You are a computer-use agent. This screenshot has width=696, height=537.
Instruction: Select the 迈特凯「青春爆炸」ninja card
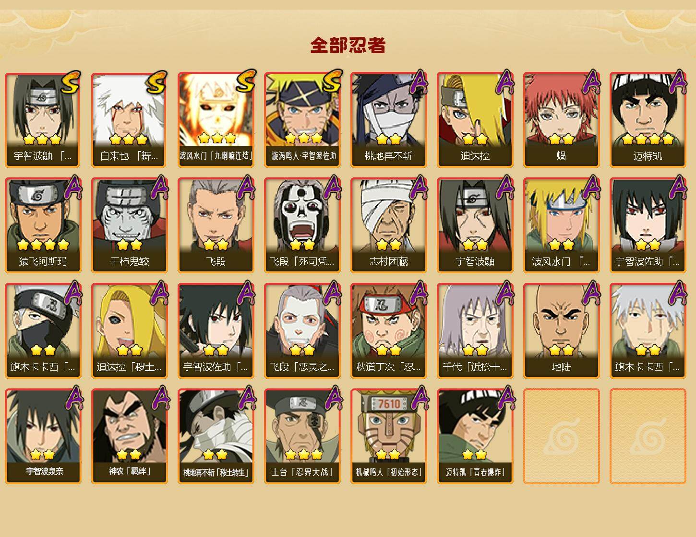point(475,436)
